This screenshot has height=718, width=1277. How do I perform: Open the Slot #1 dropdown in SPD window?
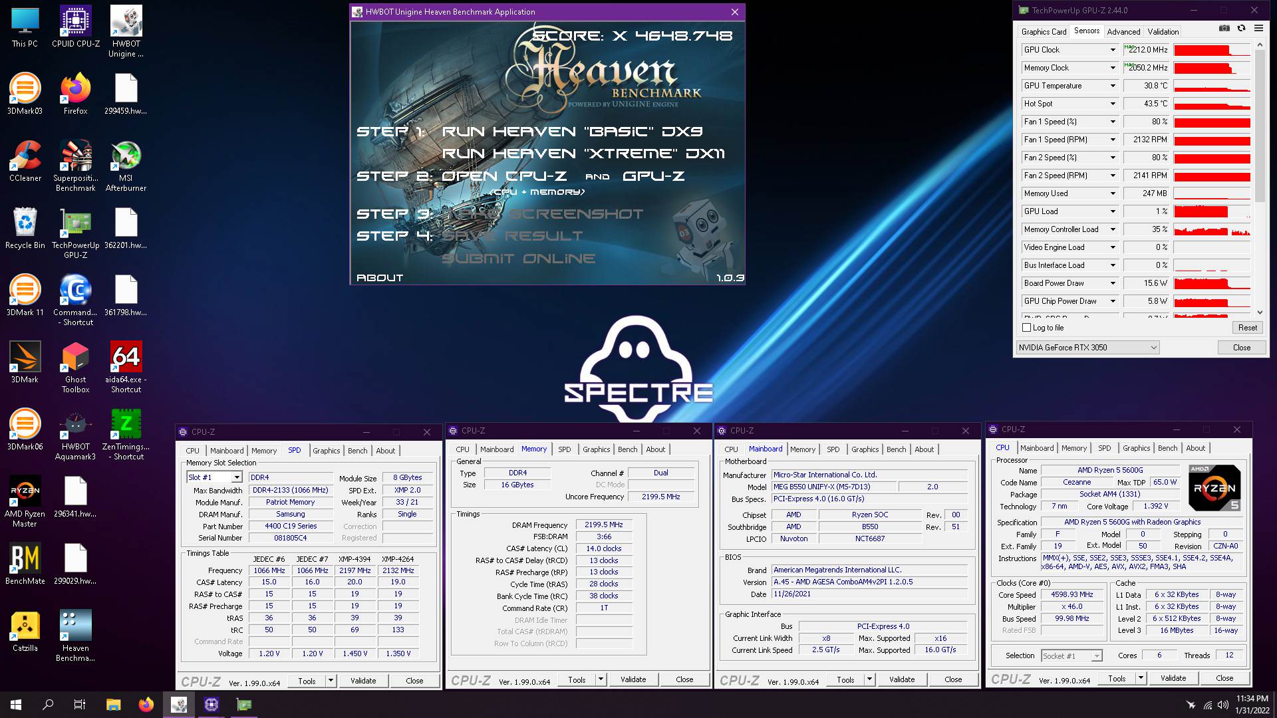pyautogui.click(x=236, y=477)
